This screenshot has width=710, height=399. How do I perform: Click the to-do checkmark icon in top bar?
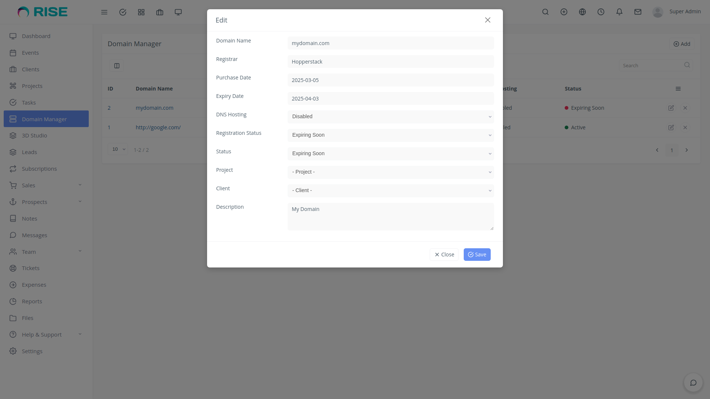click(x=123, y=12)
